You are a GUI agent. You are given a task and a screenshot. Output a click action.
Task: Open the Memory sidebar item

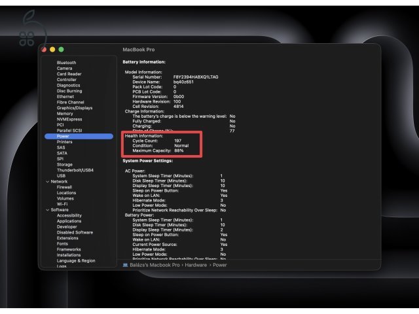click(65, 113)
